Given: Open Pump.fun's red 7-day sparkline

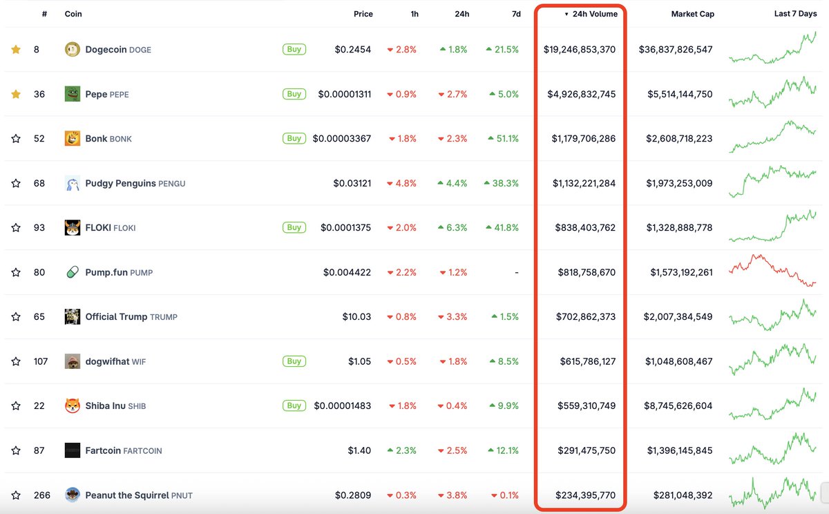Looking at the screenshot, I should pos(772,271).
